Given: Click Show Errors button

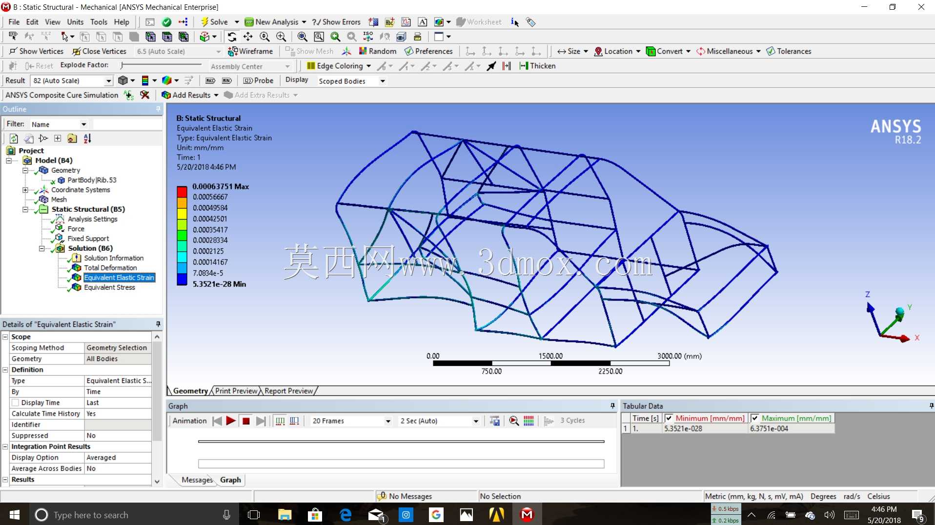Looking at the screenshot, I should [336, 22].
